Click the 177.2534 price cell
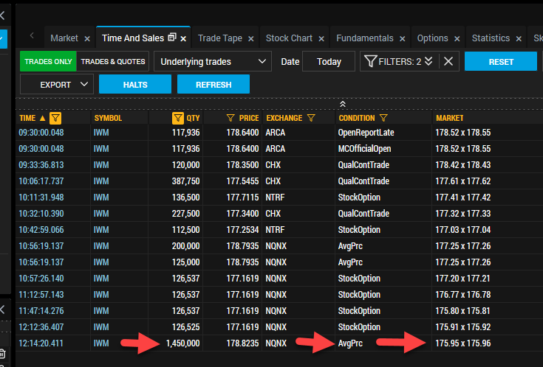This screenshot has width=543, height=367. (x=242, y=230)
